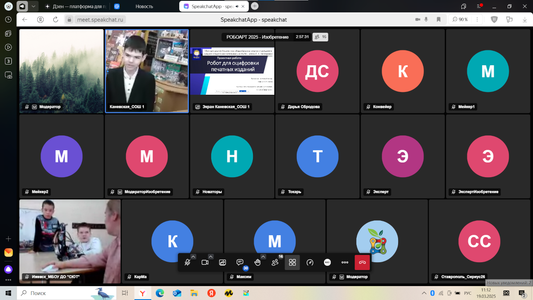Hang up the call

pyautogui.click(x=362, y=263)
